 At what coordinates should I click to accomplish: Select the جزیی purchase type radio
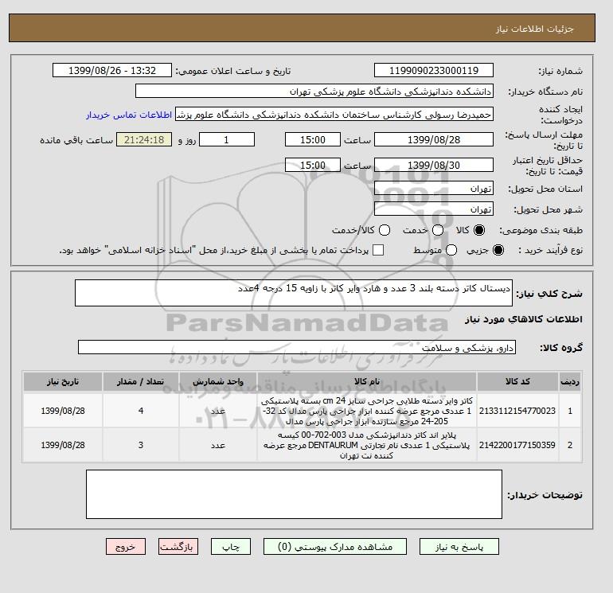click(x=498, y=250)
